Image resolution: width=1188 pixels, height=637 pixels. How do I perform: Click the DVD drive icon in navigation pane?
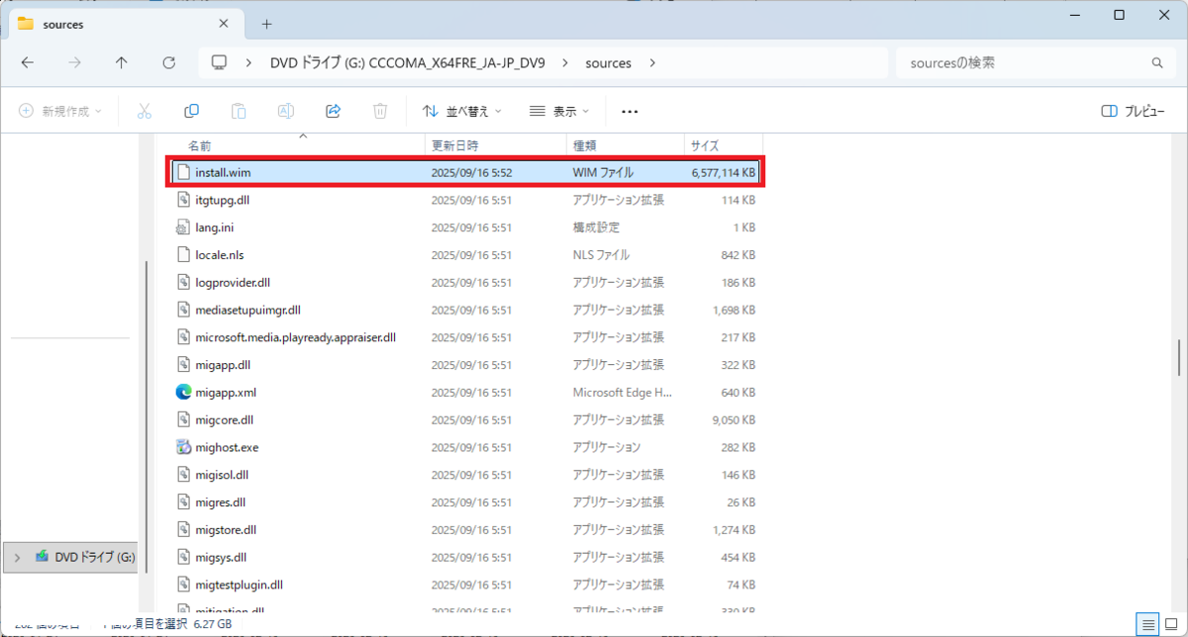pyautogui.click(x=43, y=557)
